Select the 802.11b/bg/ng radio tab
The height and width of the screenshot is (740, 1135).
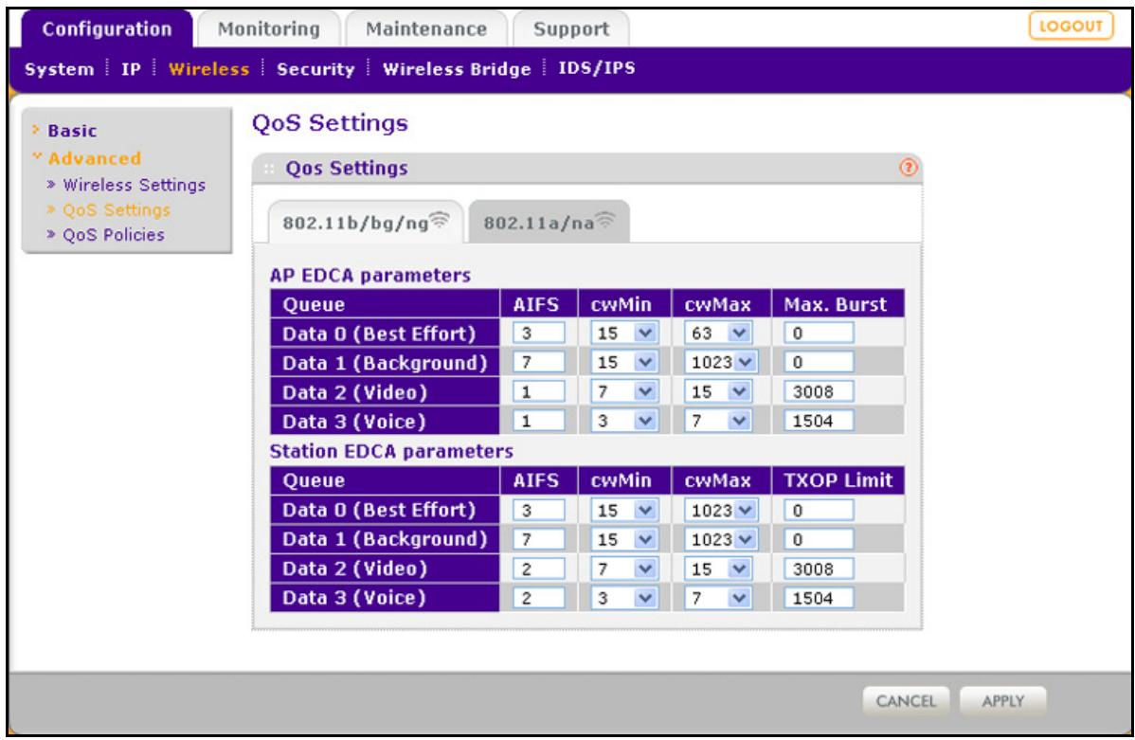point(366,223)
